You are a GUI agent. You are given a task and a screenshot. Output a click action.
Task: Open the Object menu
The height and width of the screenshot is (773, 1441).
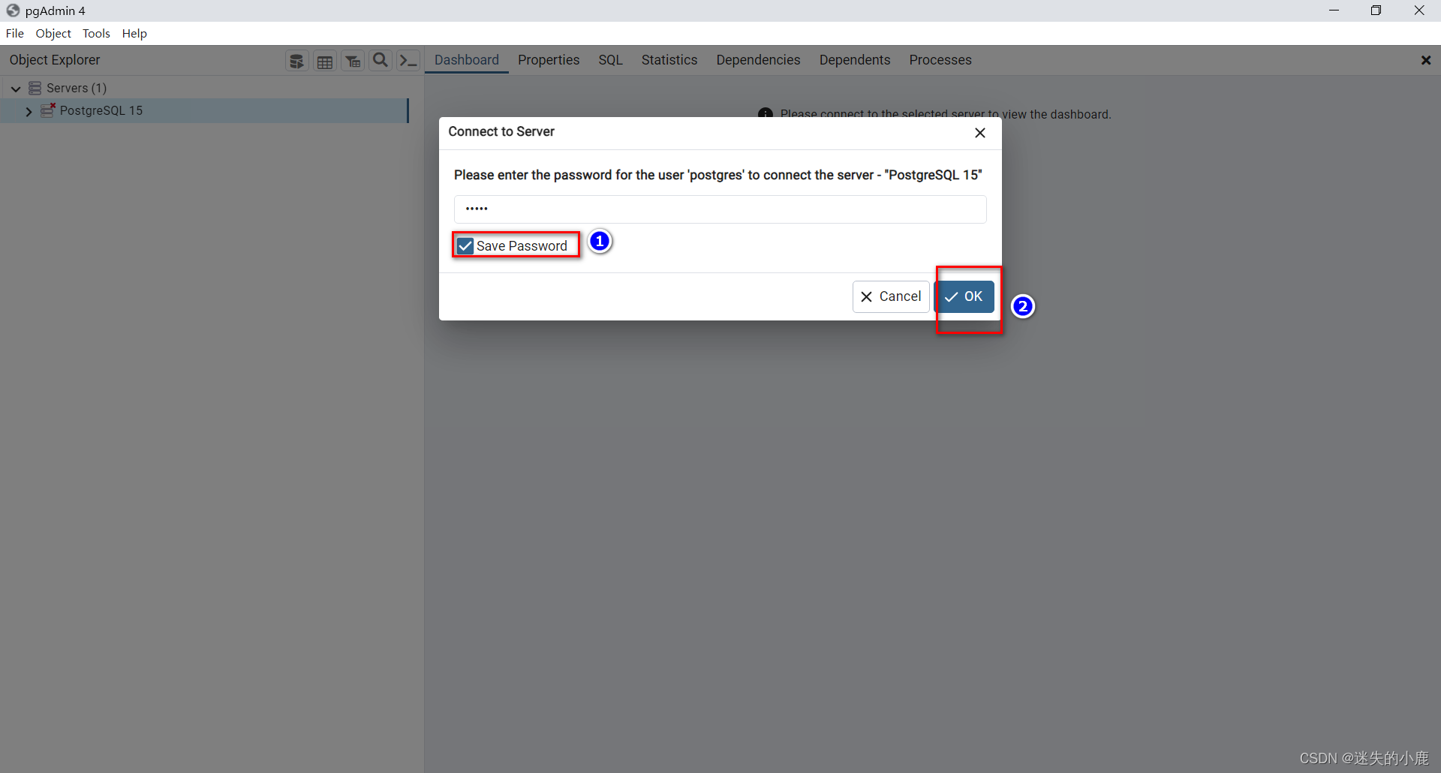point(53,33)
